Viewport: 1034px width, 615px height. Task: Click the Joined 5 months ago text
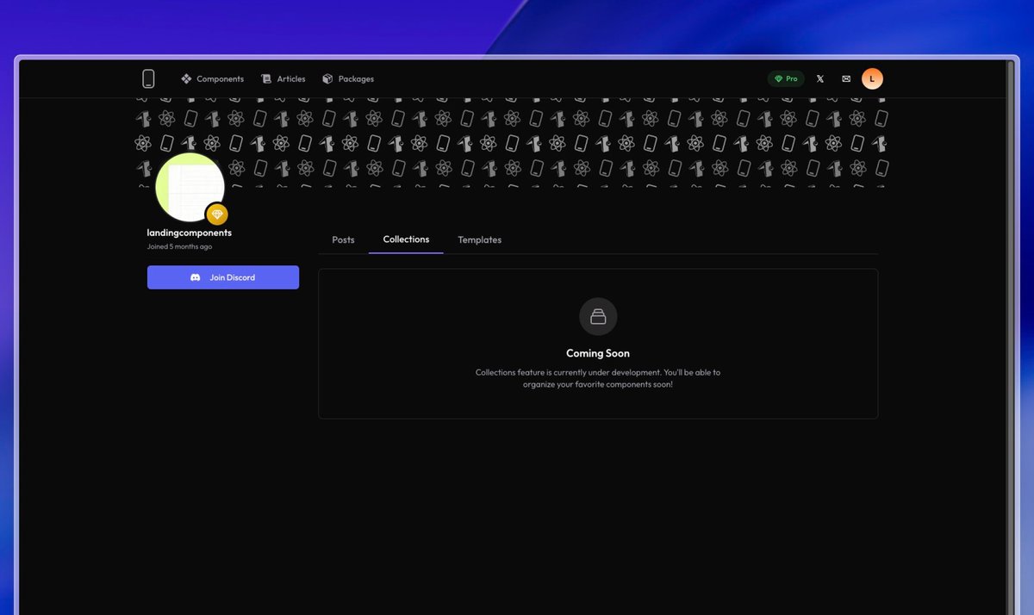click(179, 246)
